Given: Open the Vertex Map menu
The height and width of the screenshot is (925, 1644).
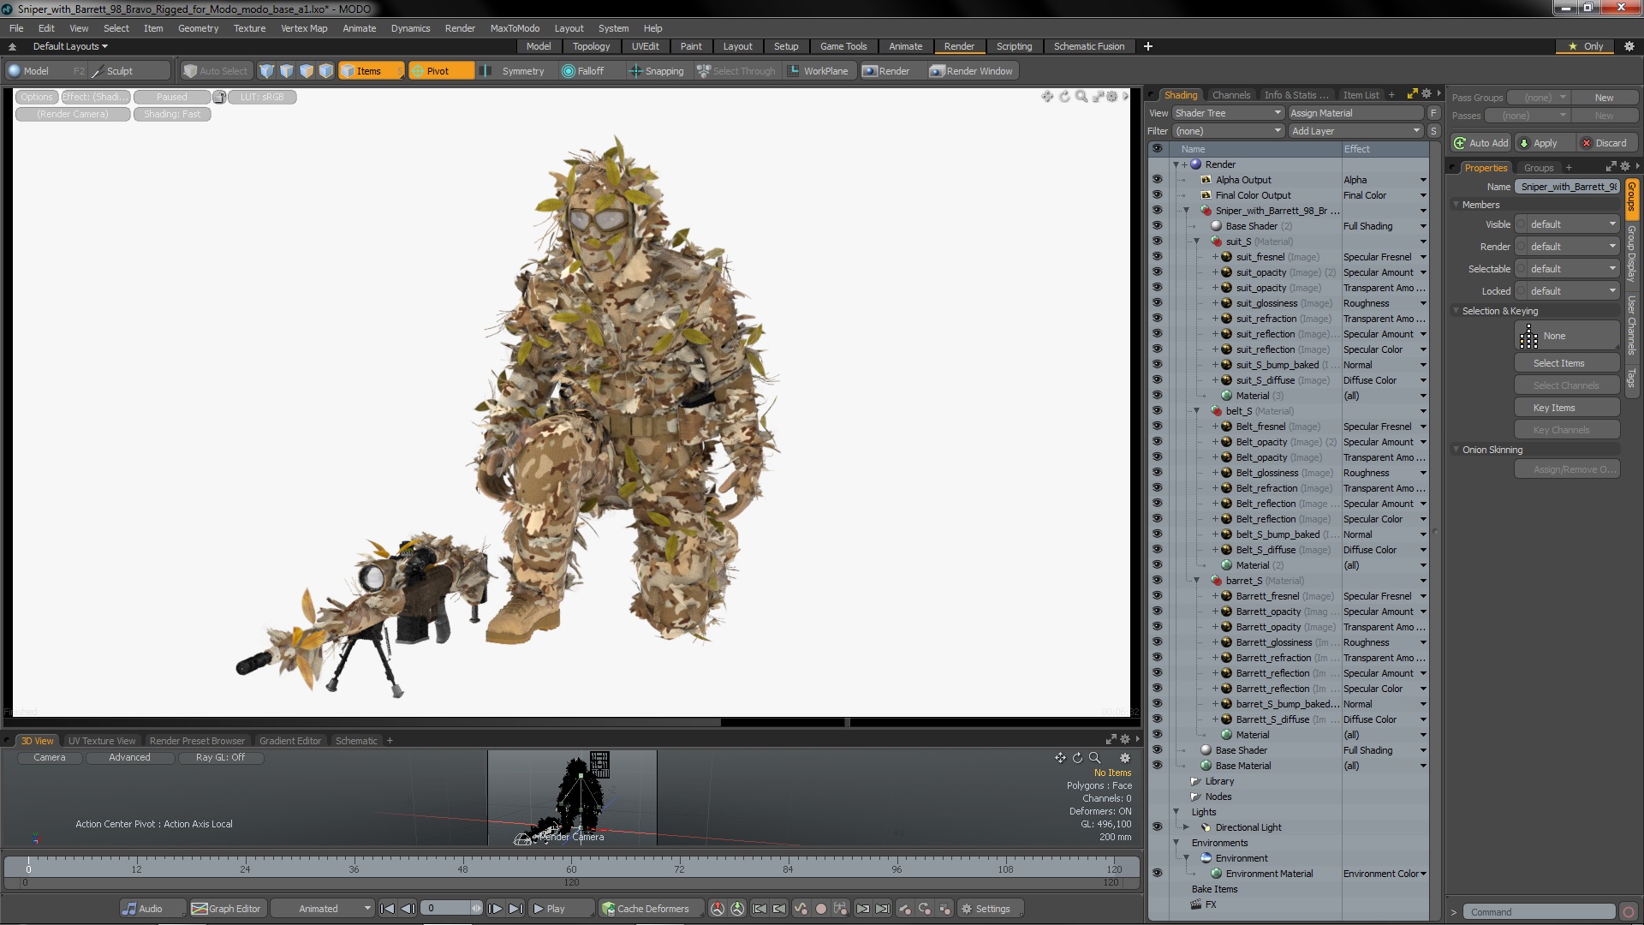Looking at the screenshot, I should [x=304, y=28].
